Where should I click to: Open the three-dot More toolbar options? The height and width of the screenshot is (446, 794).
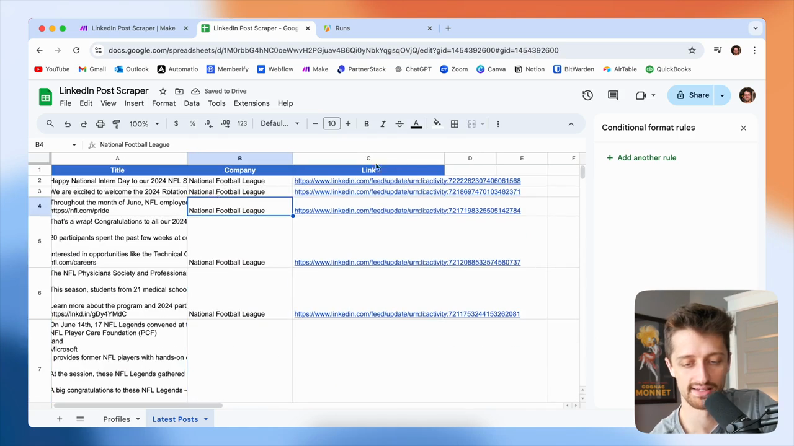pos(498,124)
